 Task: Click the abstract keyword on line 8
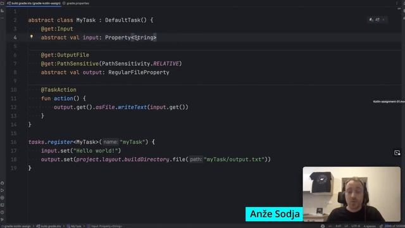tap(54, 72)
